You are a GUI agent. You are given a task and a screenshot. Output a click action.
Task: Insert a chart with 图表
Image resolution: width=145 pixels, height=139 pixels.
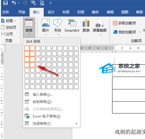[86, 26]
